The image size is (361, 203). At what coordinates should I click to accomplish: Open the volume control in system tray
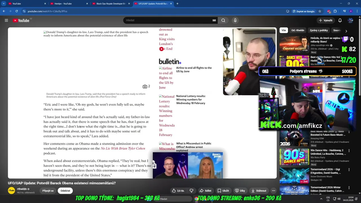339,199
